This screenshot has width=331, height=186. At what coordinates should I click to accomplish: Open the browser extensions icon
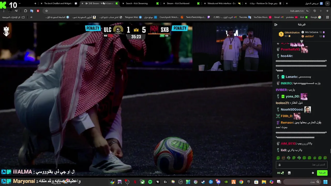point(25,11)
